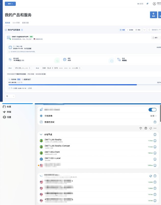Open the 数据 section in sidebar
161x205 pixels.
click(x=7, y=112)
